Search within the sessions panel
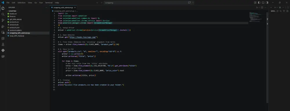 (281, 11)
